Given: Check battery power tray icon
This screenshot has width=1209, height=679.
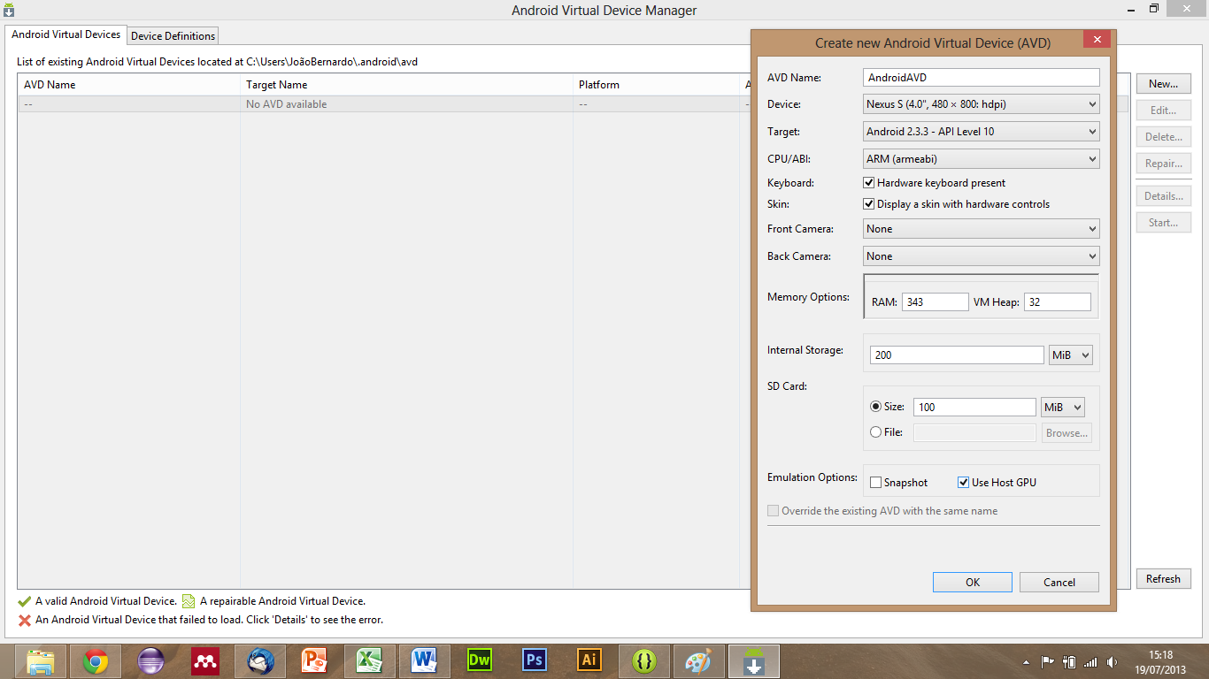Looking at the screenshot, I should click(1069, 661).
